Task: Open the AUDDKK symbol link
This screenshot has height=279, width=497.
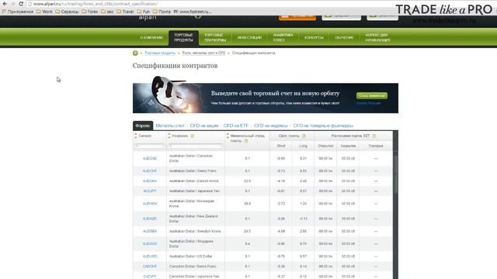Action: coord(150,181)
